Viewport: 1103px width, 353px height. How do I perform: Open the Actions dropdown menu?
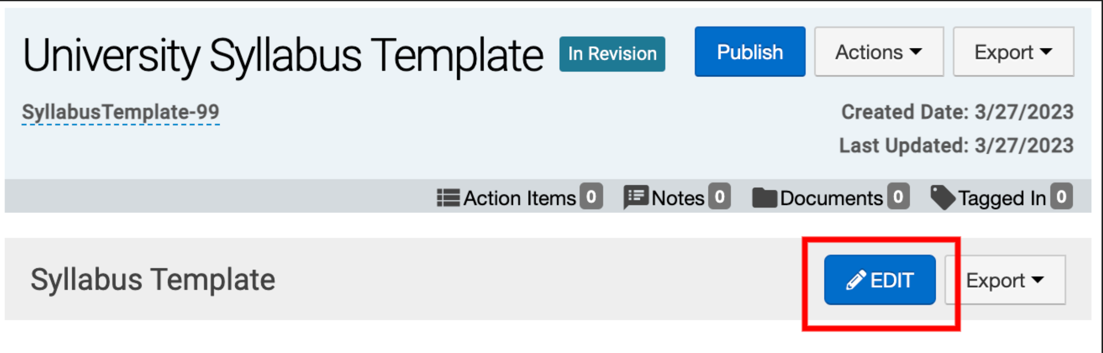[879, 52]
